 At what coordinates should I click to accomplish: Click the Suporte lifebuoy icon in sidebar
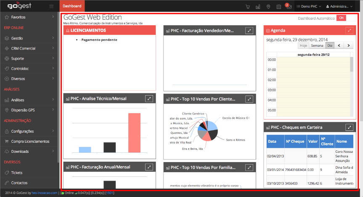point(7,59)
